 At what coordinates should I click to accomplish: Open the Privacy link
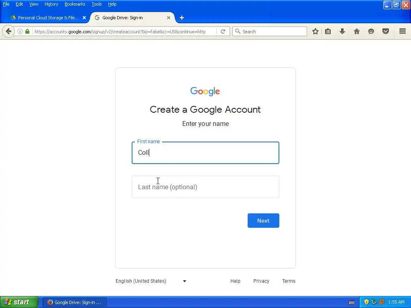click(261, 281)
